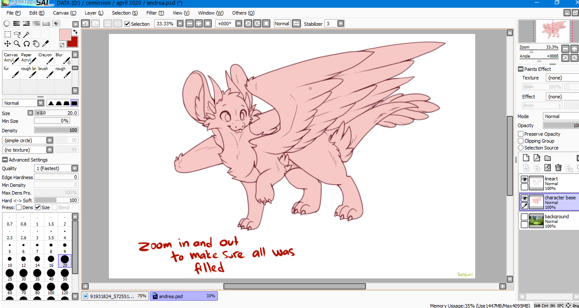Viewport: 579px width, 308px height.
Task: Open the Canvas menu
Action: (x=65, y=13)
